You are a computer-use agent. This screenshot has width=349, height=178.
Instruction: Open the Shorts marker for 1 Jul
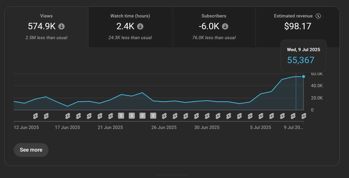click(x=218, y=116)
